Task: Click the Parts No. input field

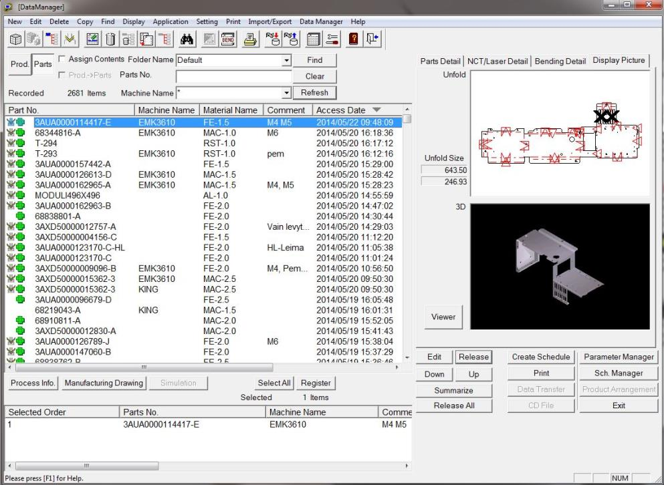Action: (234, 76)
